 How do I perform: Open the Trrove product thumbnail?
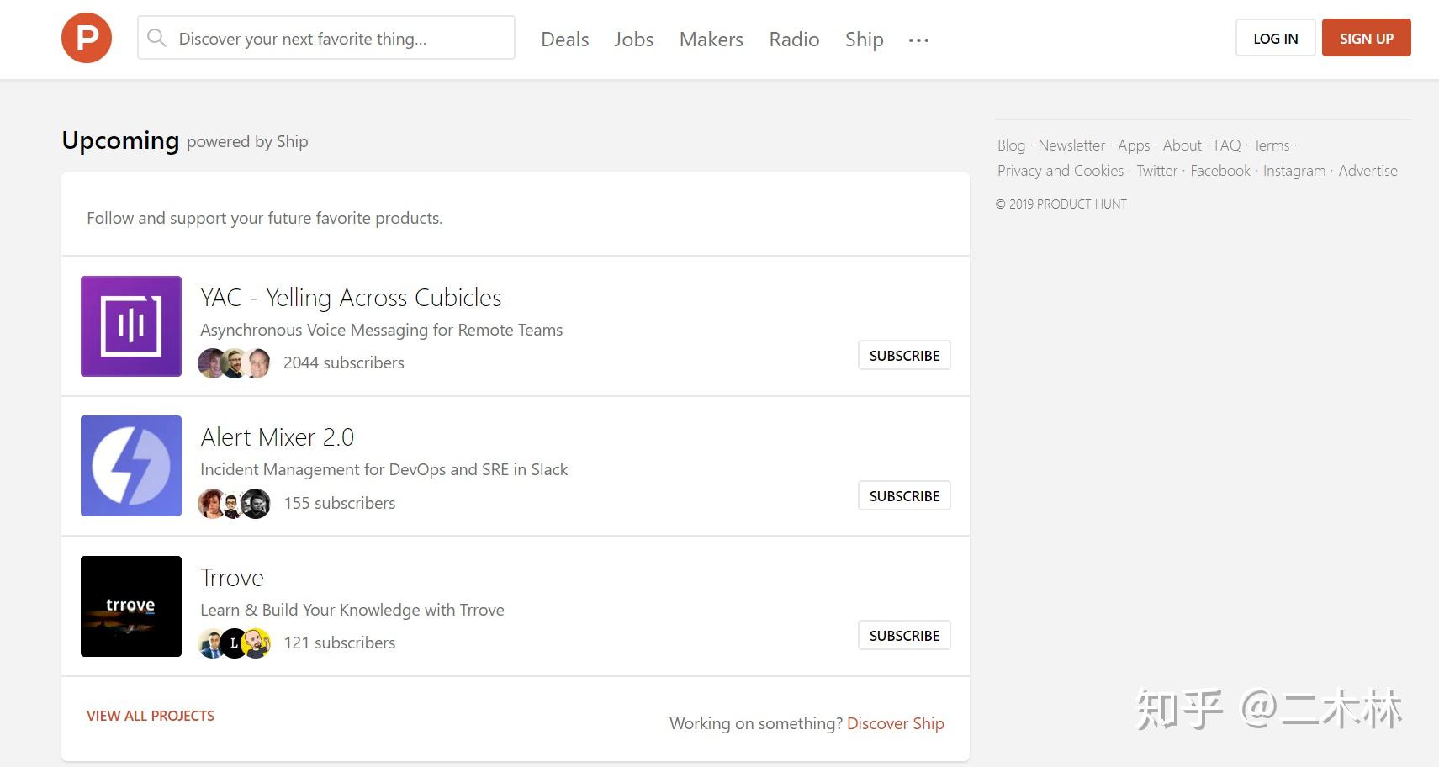[x=131, y=606]
